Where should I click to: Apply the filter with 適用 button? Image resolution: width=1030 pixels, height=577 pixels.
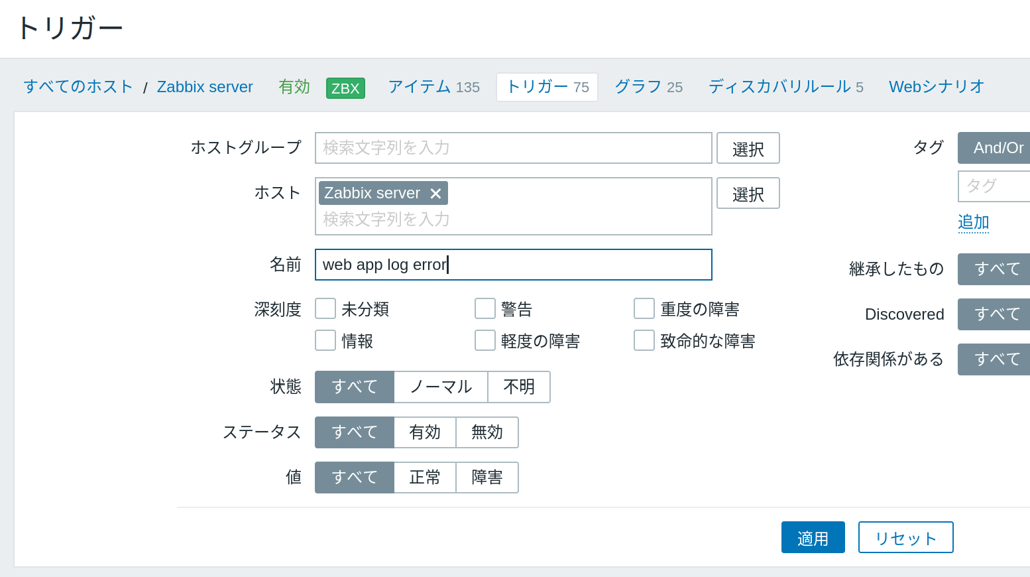pyautogui.click(x=813, y=537)
